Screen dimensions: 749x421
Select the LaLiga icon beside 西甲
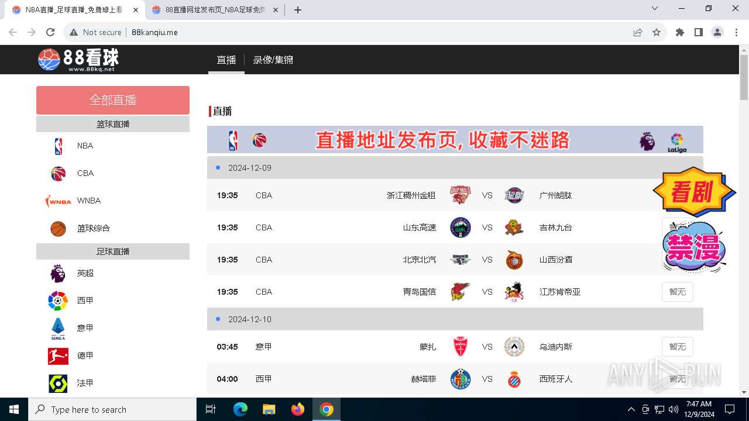(x=58, y=301)
